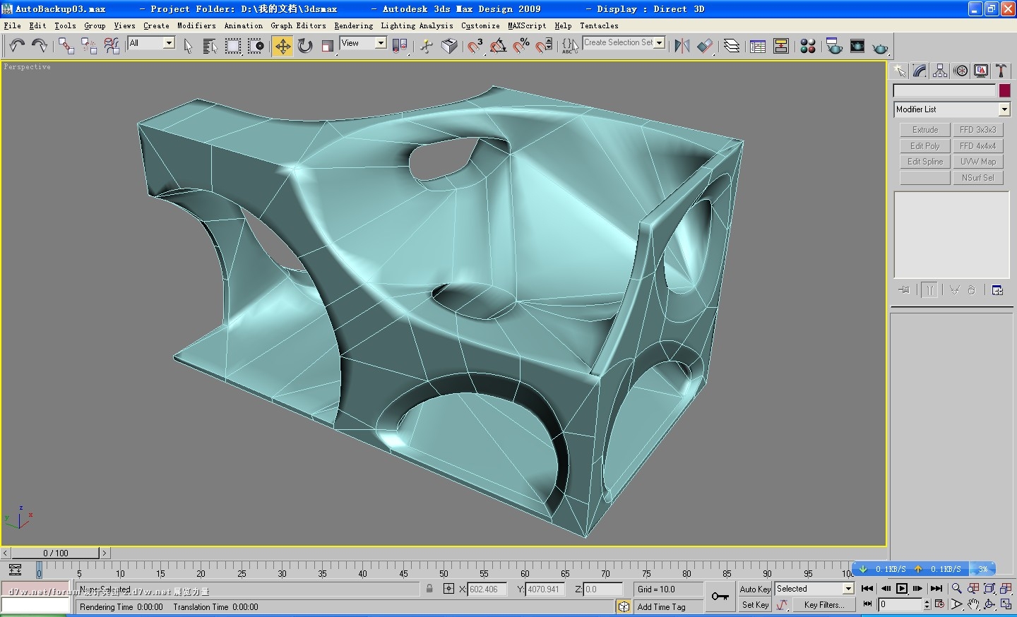Click the Undo arrow icon
This screenshot has height=617, width=1017.
(x=17, y=46)
